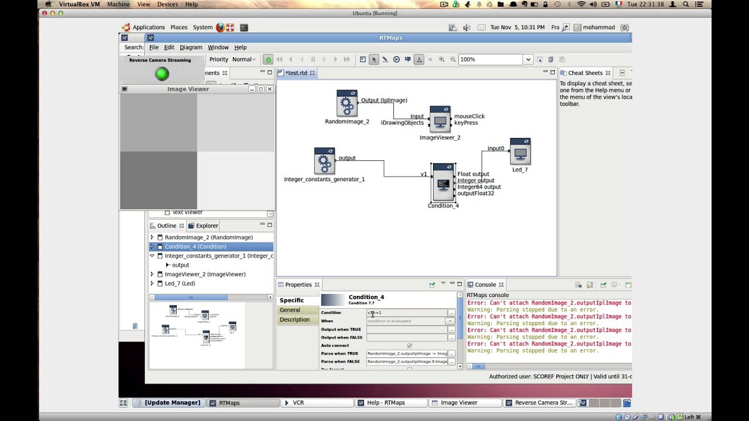Image resolution: width=749 pixels, height=421 pixels.
Task: Click the delete X icon in toolbar
Action: [x=431, y=60]
